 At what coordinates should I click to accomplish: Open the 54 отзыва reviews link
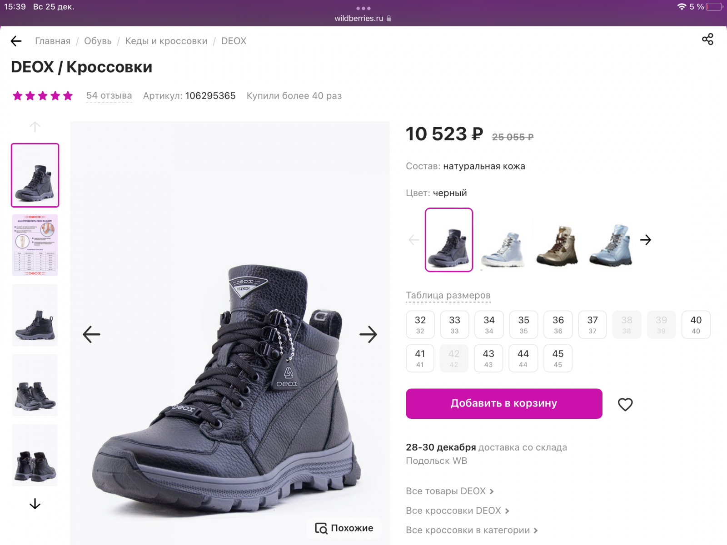[x=109, y=96]
